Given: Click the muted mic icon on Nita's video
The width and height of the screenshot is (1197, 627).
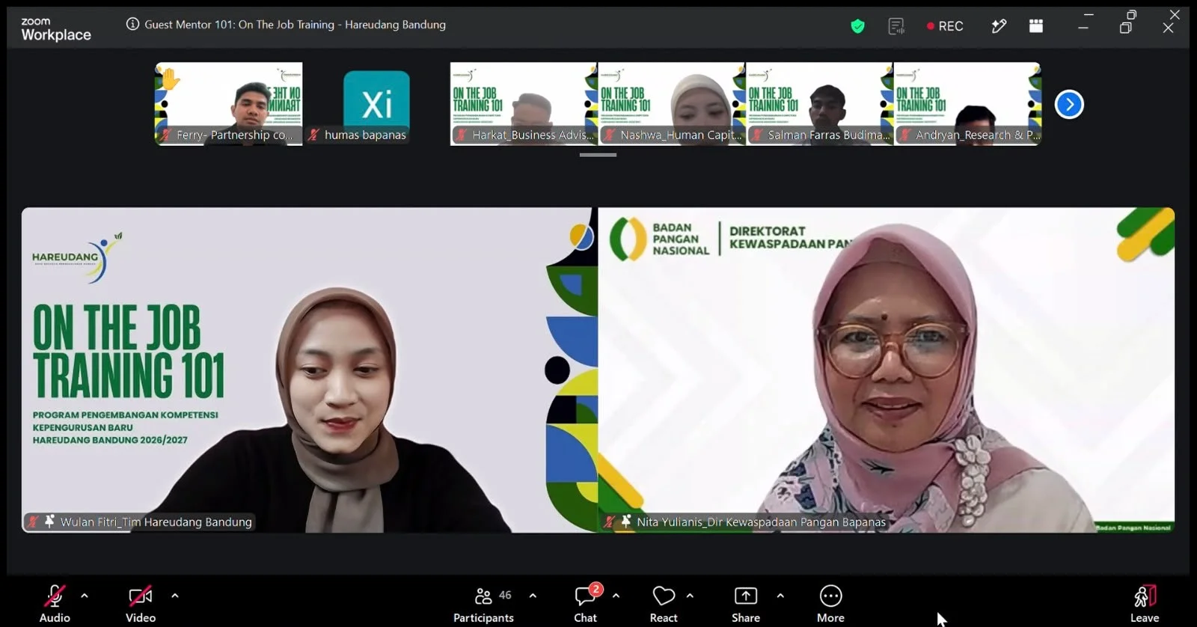Looking at the screenshot, I should tap(610, 522).
